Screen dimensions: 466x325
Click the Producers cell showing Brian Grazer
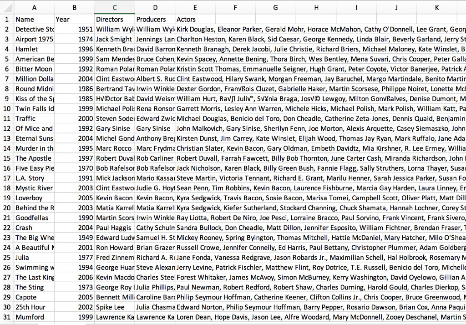point(154,247)
